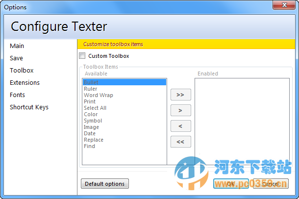Select Print in the Available list

click(x=125, y=101)
